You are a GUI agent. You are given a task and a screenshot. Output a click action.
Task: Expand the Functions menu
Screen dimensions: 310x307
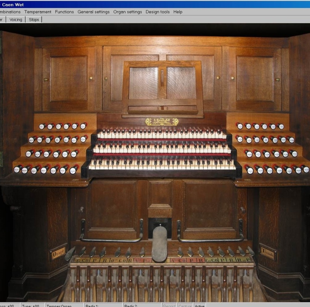64,12
